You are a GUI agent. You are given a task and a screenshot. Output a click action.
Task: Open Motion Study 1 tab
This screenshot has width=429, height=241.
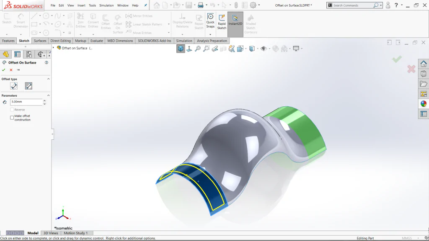point(76,233)
